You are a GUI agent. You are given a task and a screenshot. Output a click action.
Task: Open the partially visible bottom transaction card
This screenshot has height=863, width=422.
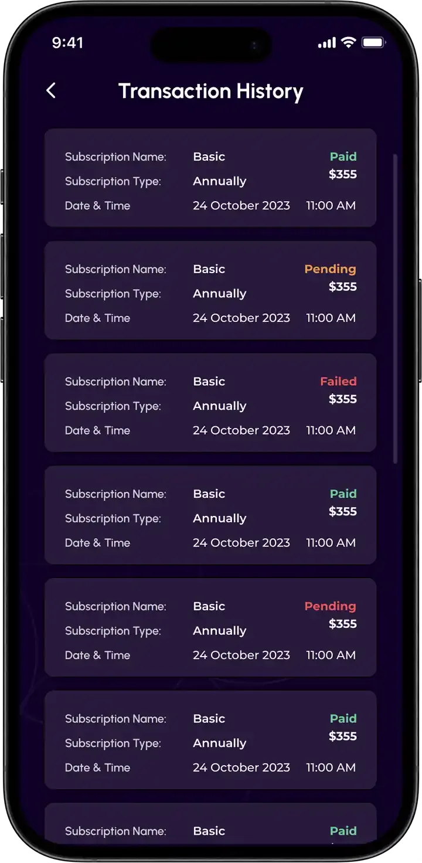click(x=210, y=824)
